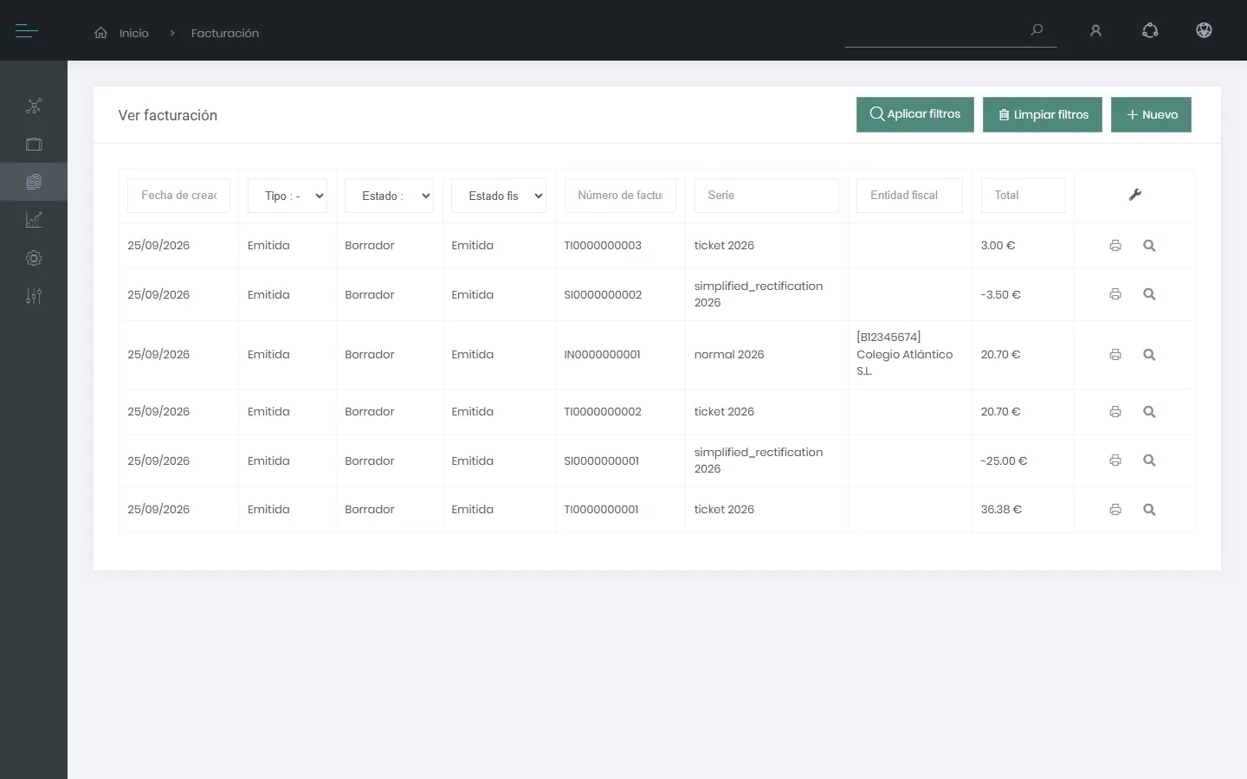The height and width of the screenshot is (779, 1247).
Task: Click the Limpiar filtros button
Action: pos(1043,114)
